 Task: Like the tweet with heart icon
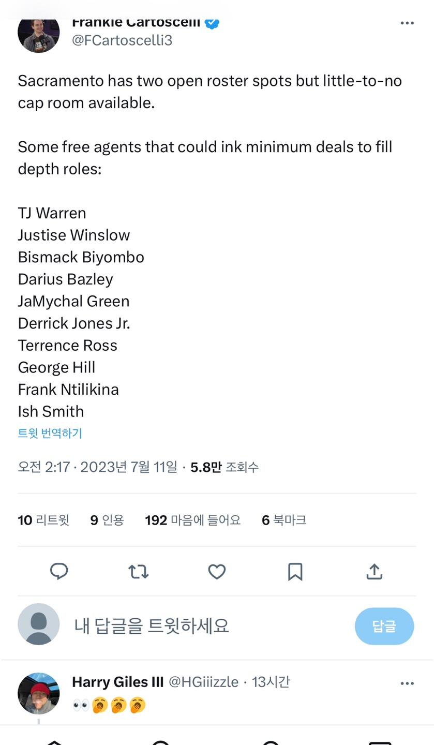217,571
